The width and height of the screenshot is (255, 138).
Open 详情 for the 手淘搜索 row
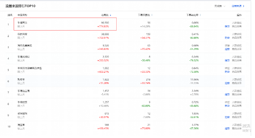tap(227, 102)
